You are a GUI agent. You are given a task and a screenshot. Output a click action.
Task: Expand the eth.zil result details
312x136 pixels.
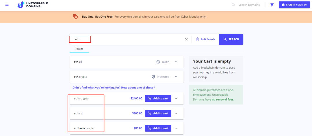[x=176, y=62]
